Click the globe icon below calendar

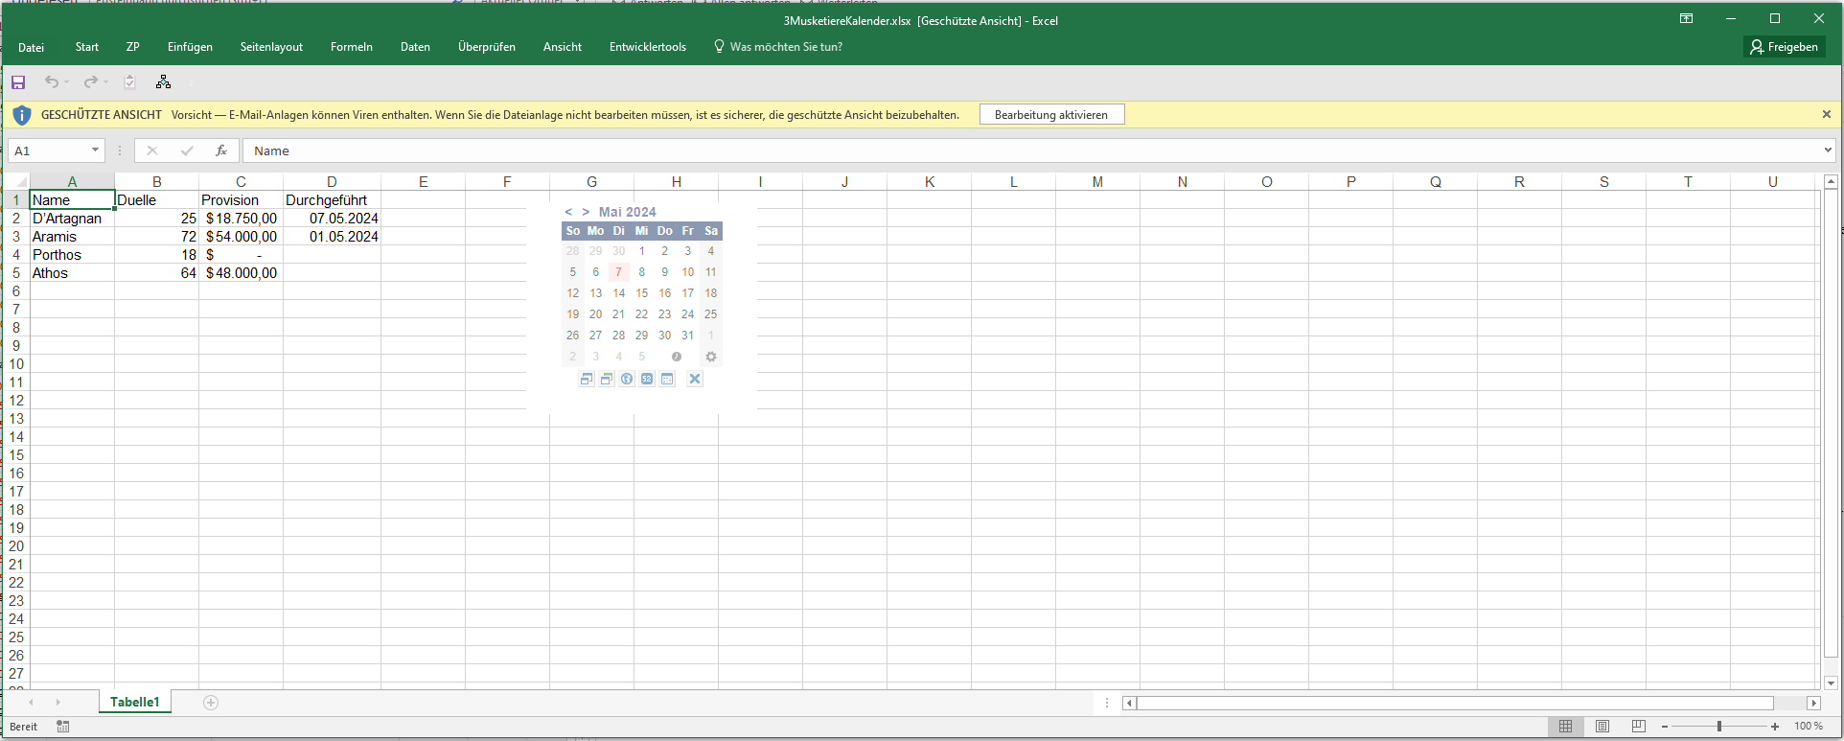627,379
